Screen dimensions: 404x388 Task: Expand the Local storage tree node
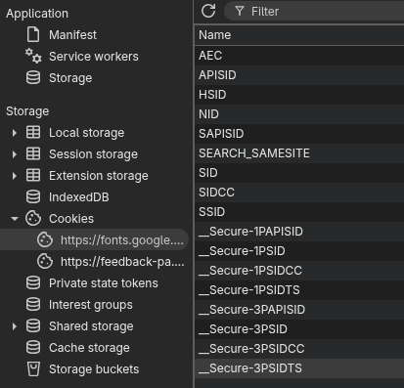click(x=14, y=133)
